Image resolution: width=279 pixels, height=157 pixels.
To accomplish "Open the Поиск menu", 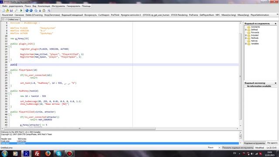I will (27, 6).
